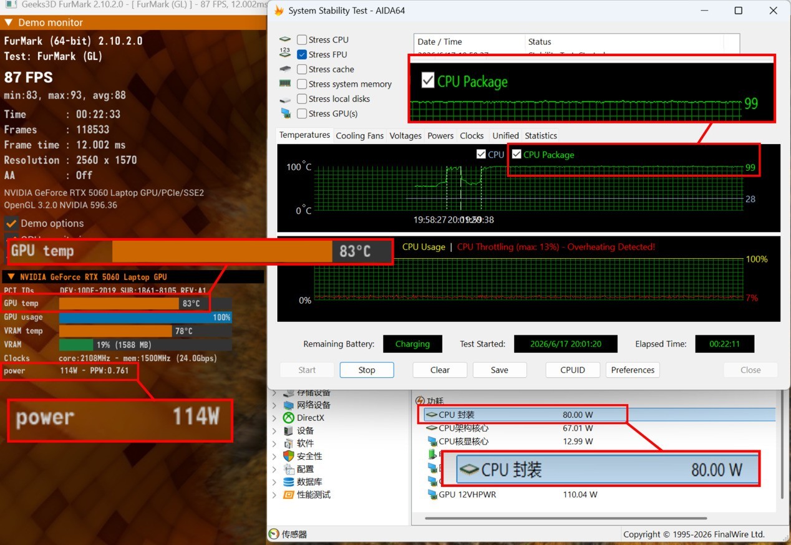This screenshot has width=791, height=545.
Task: Click the Save button
Action: click(x=500, y=370)
